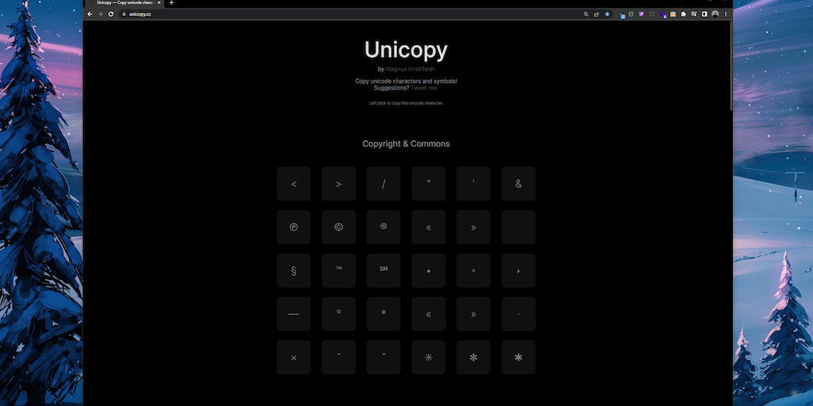Open the media controls icon
Viewport: 813px width, 406px height.
click(x=694, y=14)
